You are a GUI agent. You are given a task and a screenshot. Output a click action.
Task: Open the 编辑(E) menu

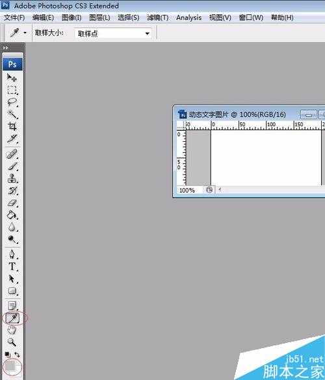coord(43,18)
